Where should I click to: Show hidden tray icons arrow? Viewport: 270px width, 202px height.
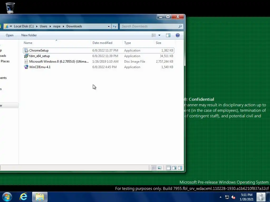pos(221,197)
